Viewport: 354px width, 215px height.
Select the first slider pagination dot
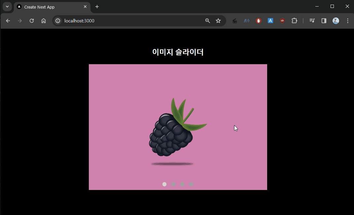coord(164,184)
